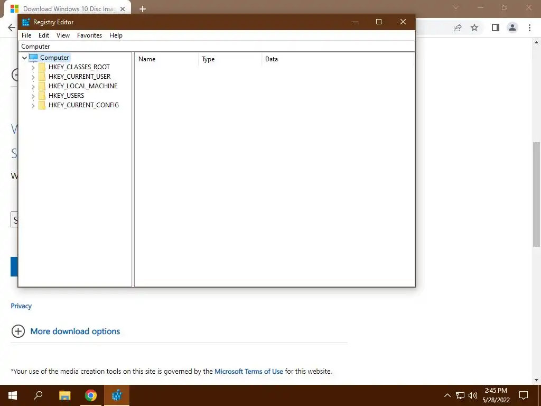
Task: Minimize the Registry Editor window
Action: point(355,22)
